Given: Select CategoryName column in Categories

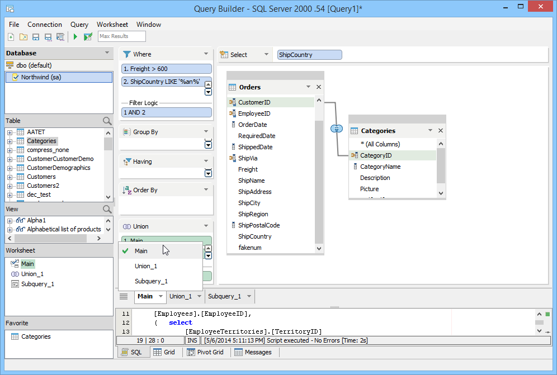Looking at the screenshot, I should (x=380, y=167).
